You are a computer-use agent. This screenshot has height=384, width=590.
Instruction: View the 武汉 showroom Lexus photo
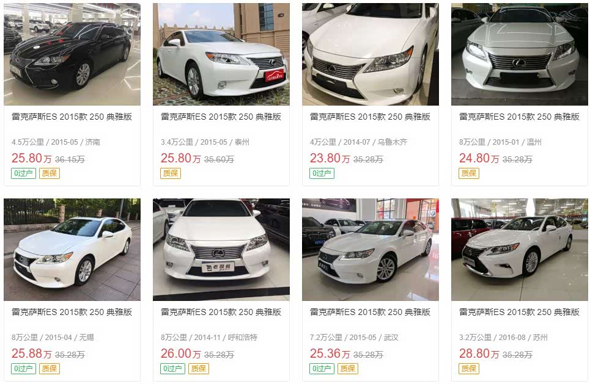click(371, 250)
